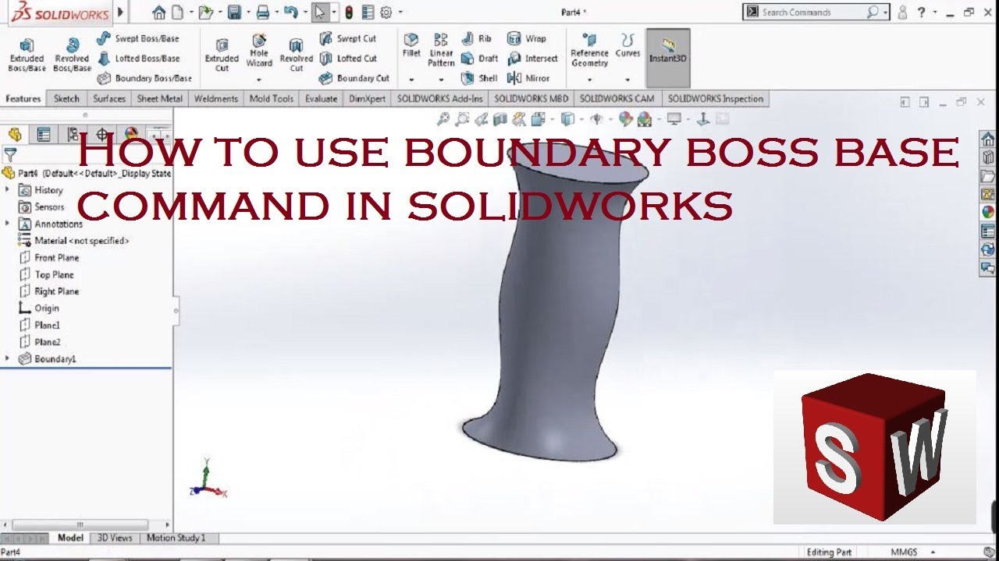Viewport: 999px width, 561px height.
Task: Expand the Annotations tree node
Action: tap(8, 224)
